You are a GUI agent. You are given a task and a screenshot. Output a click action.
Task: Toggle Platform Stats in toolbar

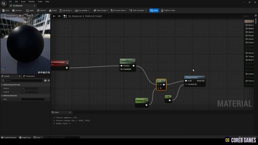[x=168, y=10]
